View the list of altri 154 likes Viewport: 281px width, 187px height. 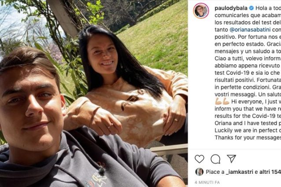point(270,172)
